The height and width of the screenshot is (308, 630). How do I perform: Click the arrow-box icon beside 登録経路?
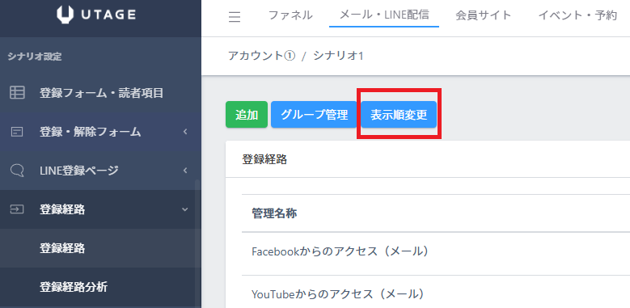point(17,209)
